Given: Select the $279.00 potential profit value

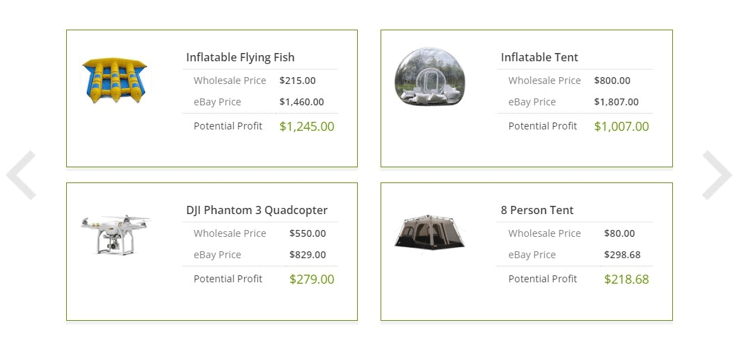Looking at the screenshot, I should tap(312, 280).
